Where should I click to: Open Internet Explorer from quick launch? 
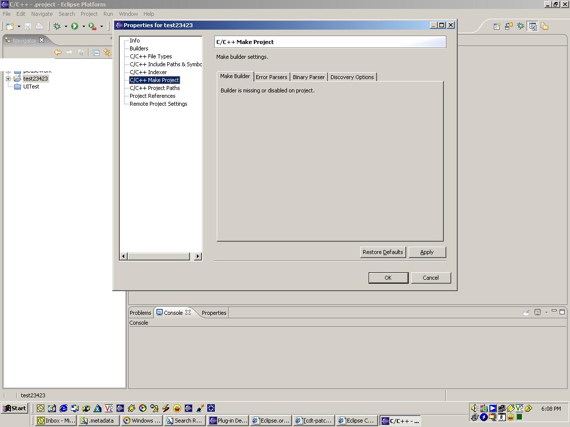[63, 408]
